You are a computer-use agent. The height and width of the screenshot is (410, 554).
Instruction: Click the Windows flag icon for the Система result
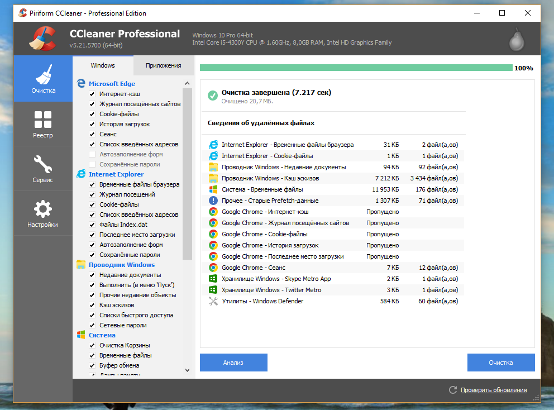tap(213, 189)
